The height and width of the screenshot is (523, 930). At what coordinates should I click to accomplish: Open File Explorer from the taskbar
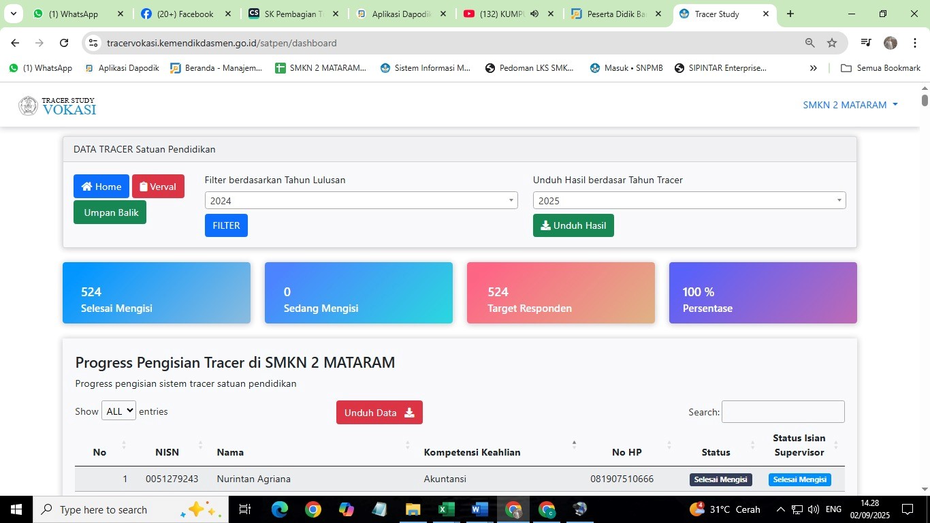(x=413, y=509)
